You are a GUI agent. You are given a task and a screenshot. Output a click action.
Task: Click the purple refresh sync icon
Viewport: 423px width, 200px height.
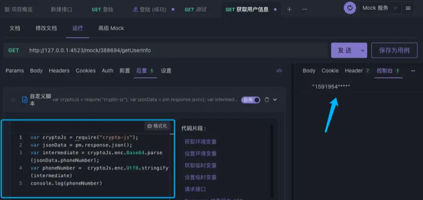(350, 8)
